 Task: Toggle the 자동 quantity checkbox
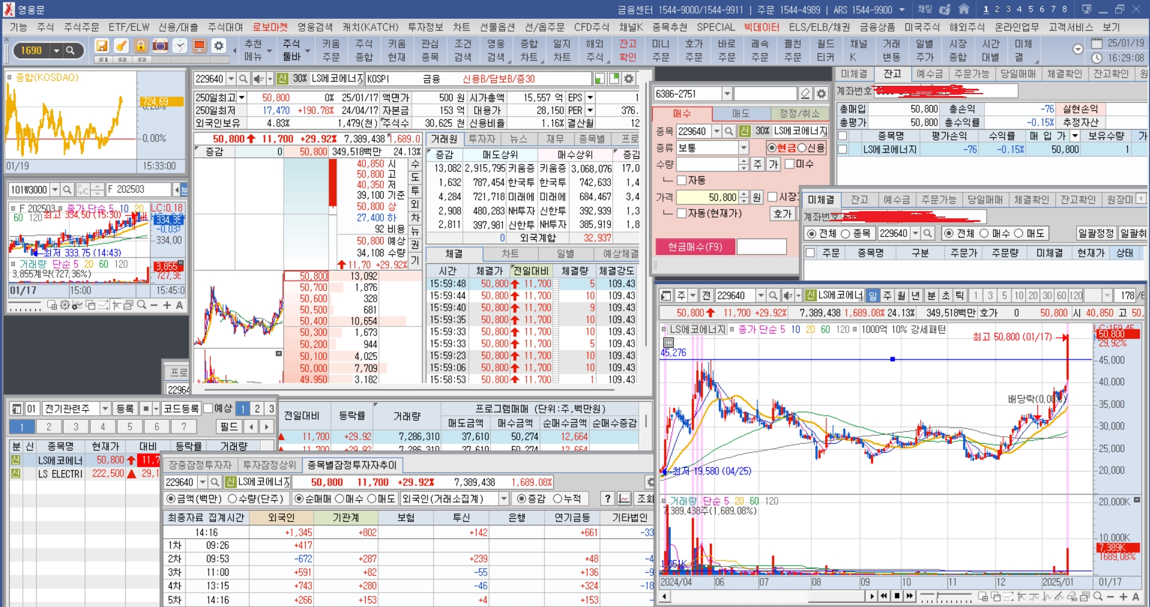(681, 180)
